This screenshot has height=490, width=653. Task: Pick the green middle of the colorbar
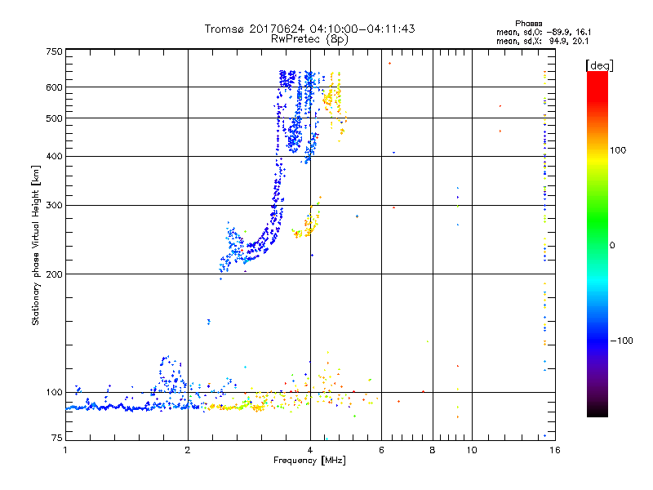click(x=597, y=244)
